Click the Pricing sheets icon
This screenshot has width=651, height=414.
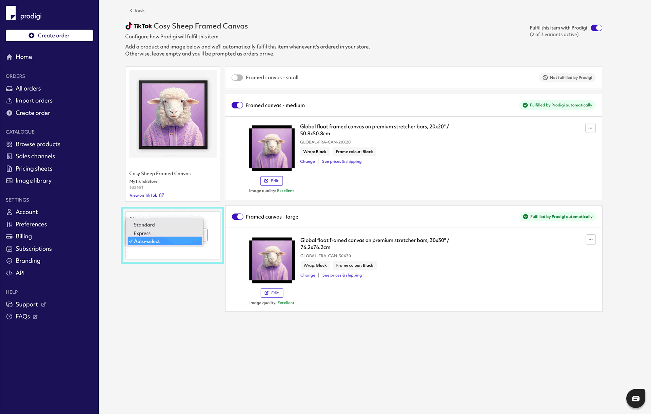tap(9, 168)
